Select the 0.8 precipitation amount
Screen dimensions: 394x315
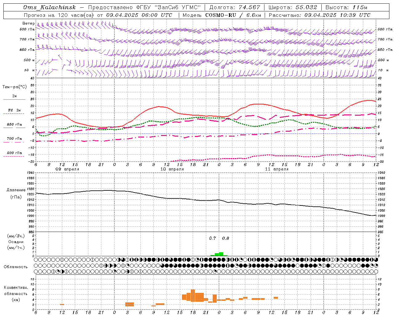coord(225,238)
